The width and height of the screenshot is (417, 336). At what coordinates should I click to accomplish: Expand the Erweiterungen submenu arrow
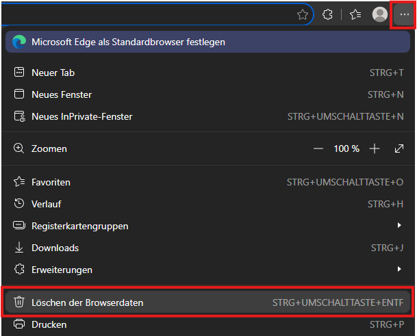[399, 269]
